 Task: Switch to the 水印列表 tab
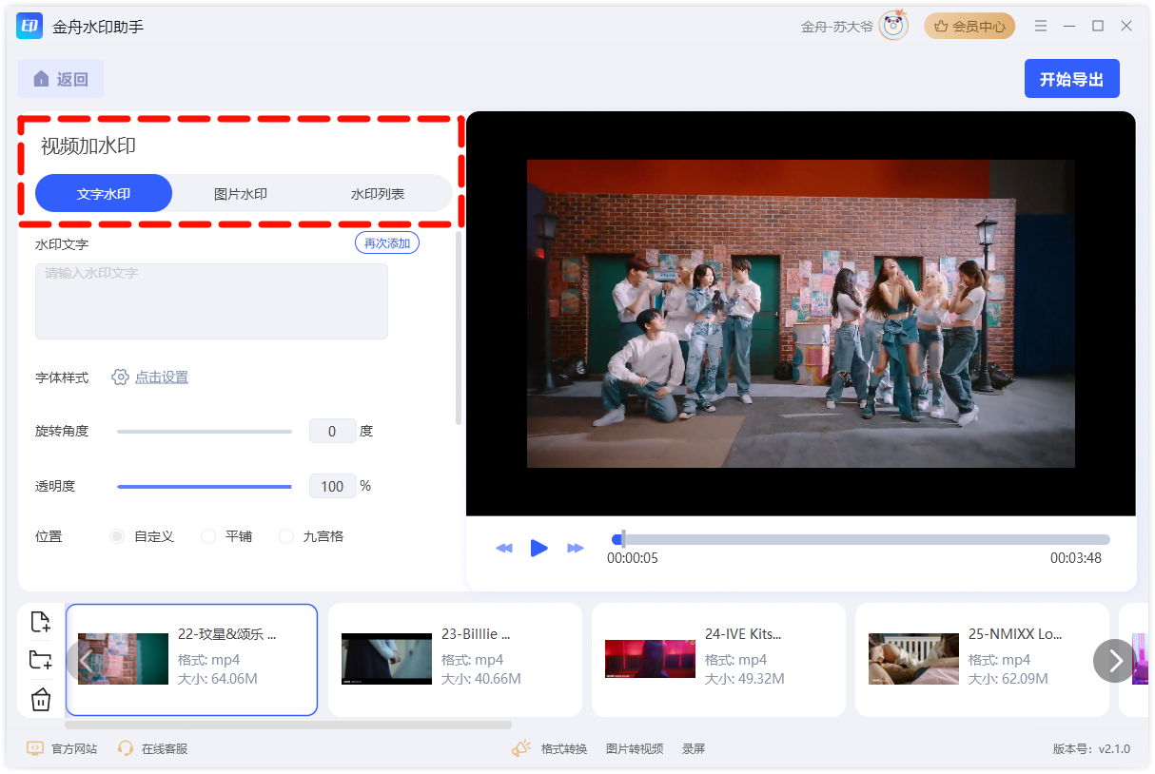[378, 193]
